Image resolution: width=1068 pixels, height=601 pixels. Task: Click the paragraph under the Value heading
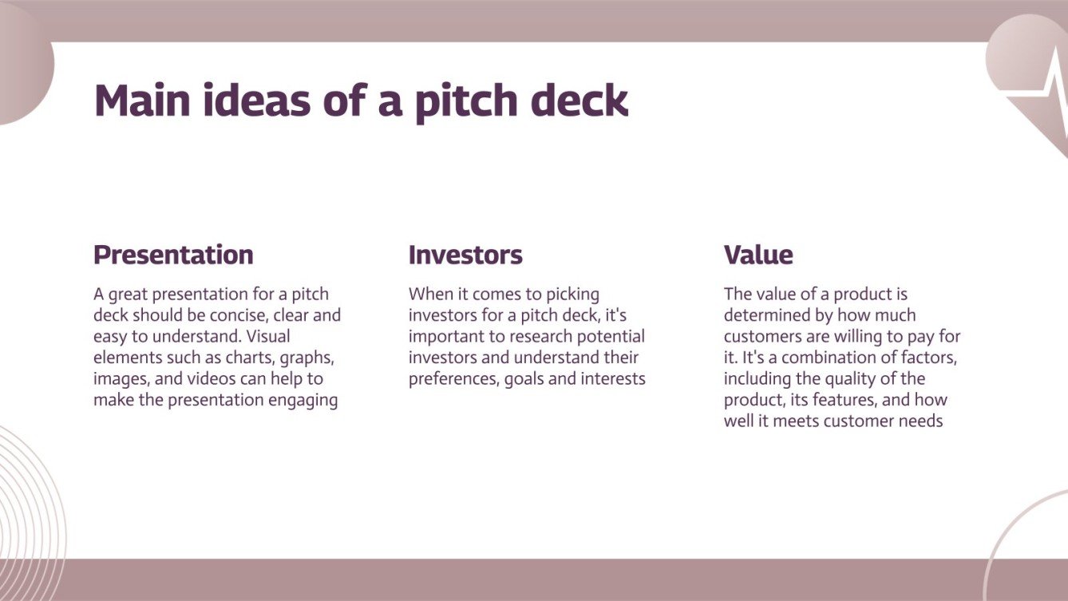(842, 358)
